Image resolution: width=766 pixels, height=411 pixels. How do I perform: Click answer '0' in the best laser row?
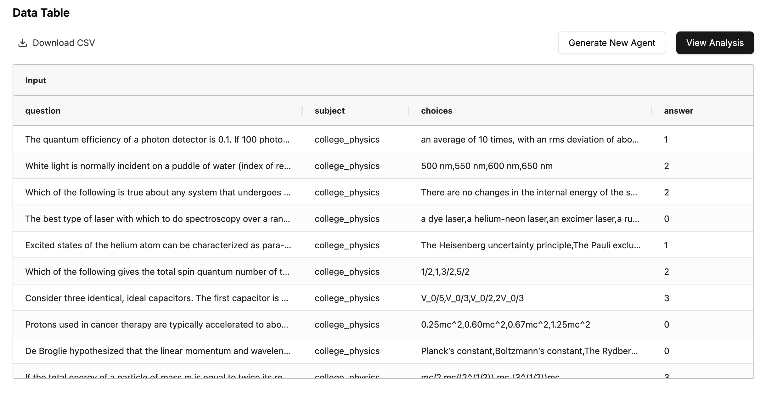pyautogui.click(x=667, y=219)
